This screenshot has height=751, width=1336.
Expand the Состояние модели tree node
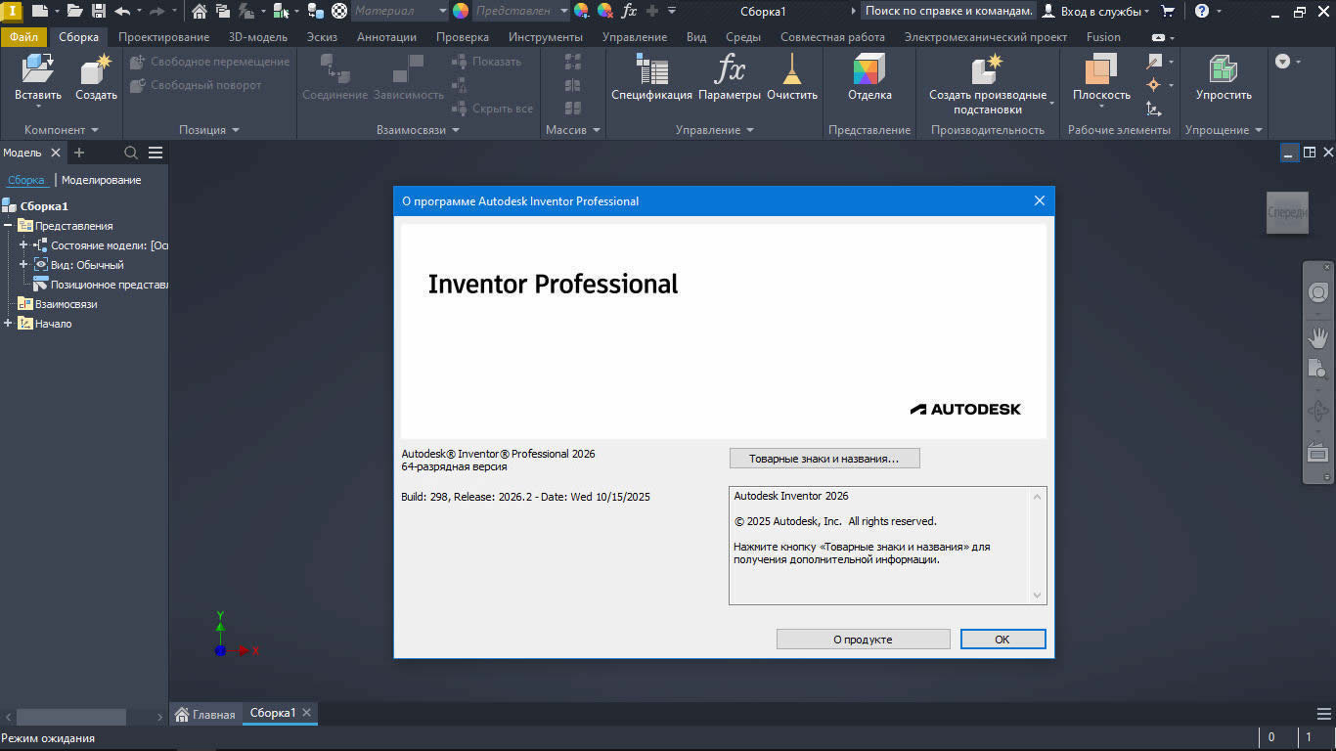pos(23,245)
